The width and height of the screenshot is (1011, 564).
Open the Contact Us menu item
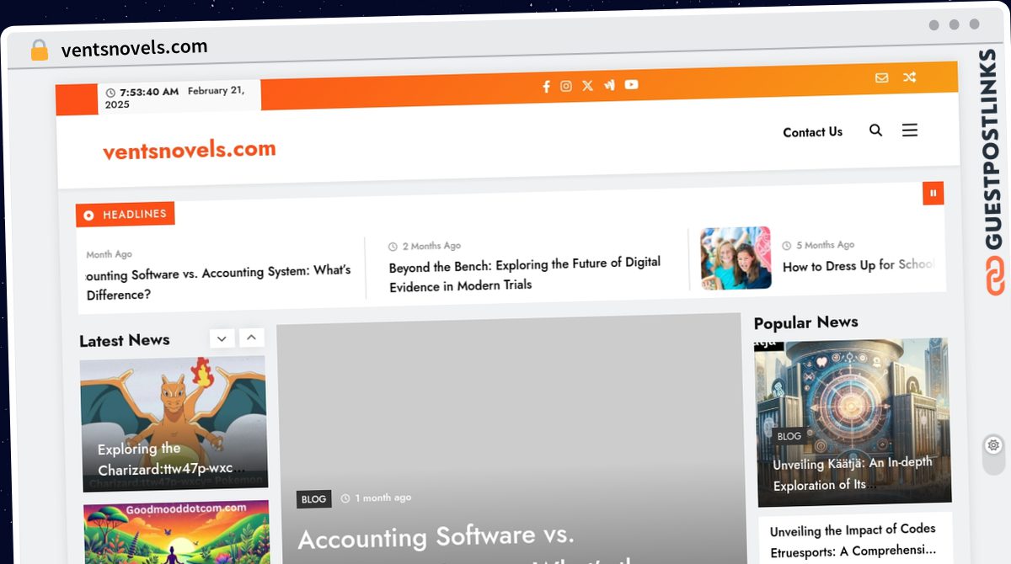812,132
